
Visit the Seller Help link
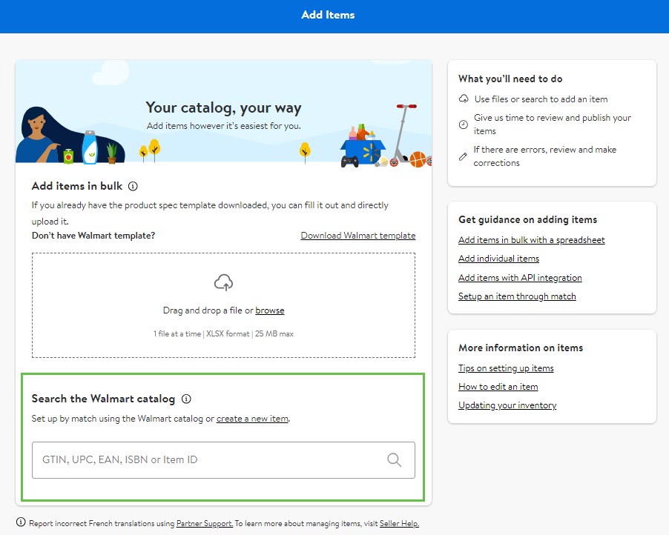tap(399, 523)
